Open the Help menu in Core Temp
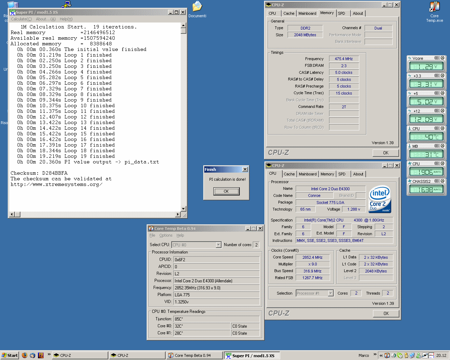Viewport: 450px width, 360px height. [180, 235]
